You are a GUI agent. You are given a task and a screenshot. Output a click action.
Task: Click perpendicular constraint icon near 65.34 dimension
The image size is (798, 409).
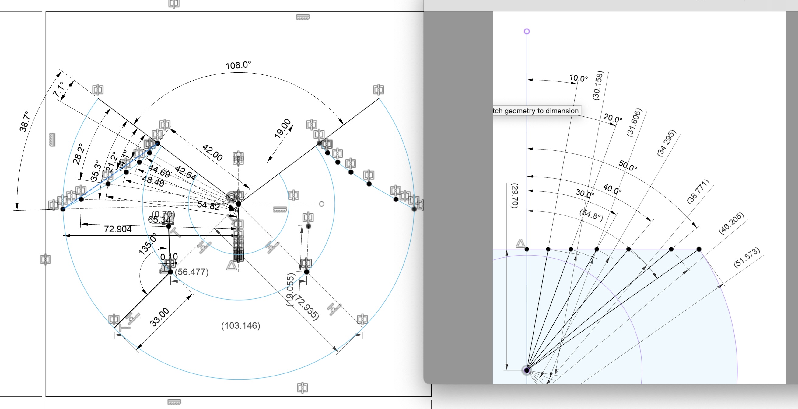pyautogui.click(x=176, y=232)
